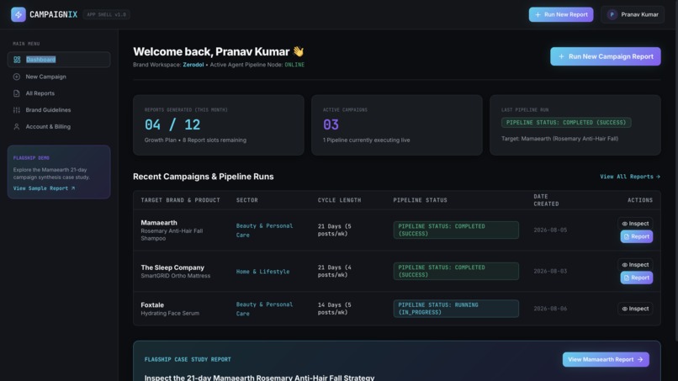Screen dimensions: 678x381
Task: Open New Campaign from main menu
Action: [x=59, y=77]
